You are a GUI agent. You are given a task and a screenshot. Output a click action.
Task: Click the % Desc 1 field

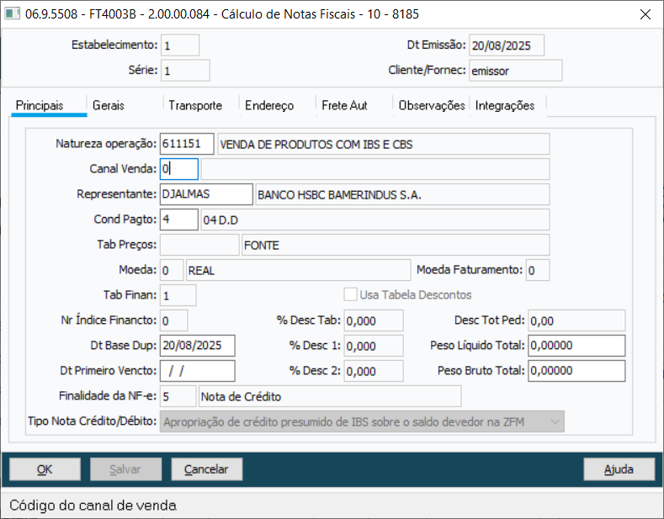point(374,346)
